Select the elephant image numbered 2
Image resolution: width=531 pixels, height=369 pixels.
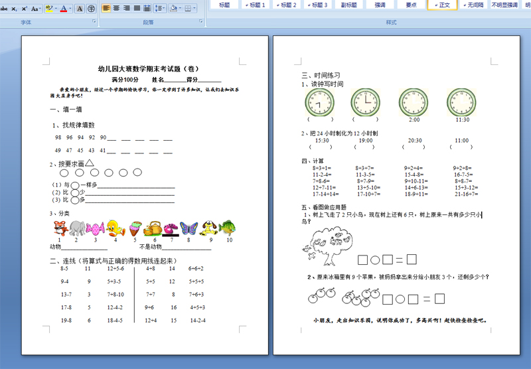(77, 228)
